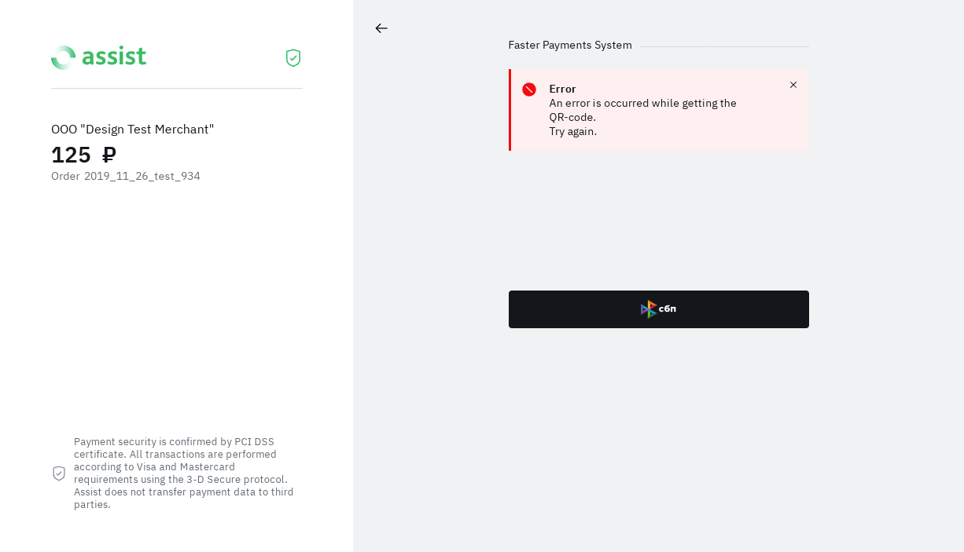This screenshot has height=552, width=964.
Task: Click the 125 amount value
Action: [72, 155]
